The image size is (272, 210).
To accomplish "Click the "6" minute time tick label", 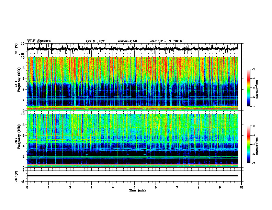I will click(x=156, y=187).
